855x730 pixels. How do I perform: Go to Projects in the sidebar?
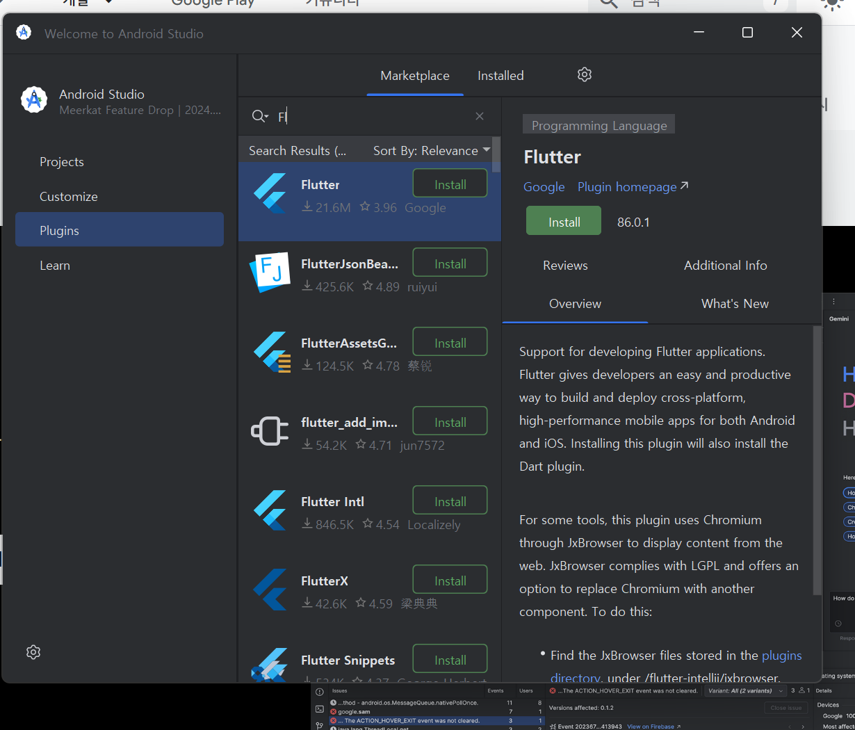coord(120,161)
